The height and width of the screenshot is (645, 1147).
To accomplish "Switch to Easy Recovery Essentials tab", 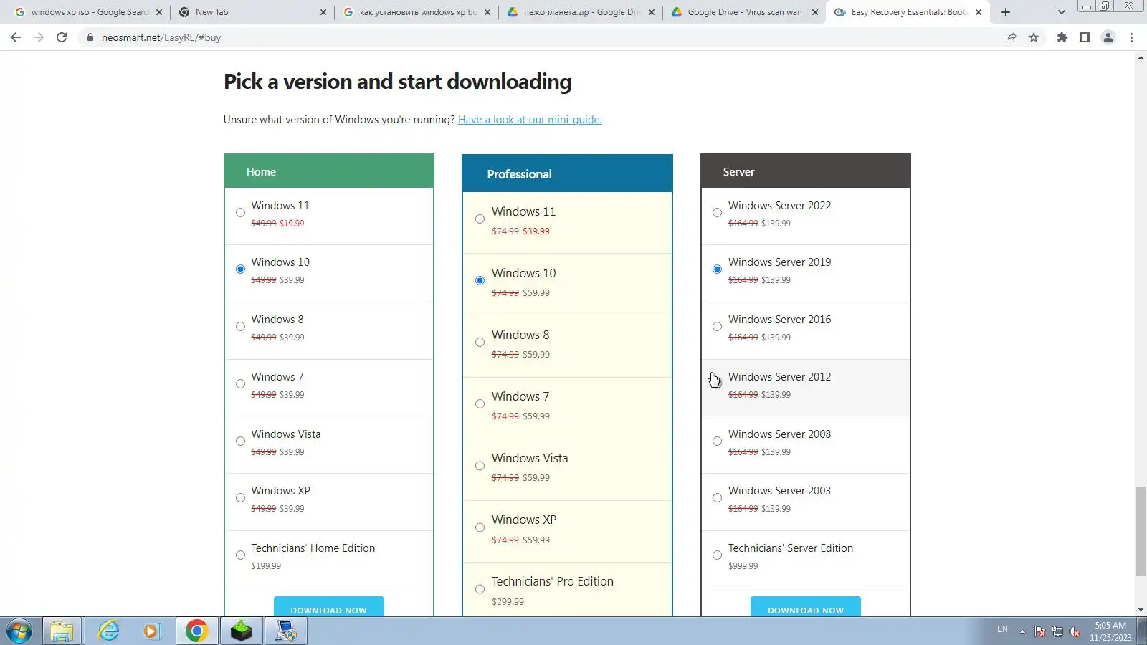I will pyautogui.click(x=908, y=12).
